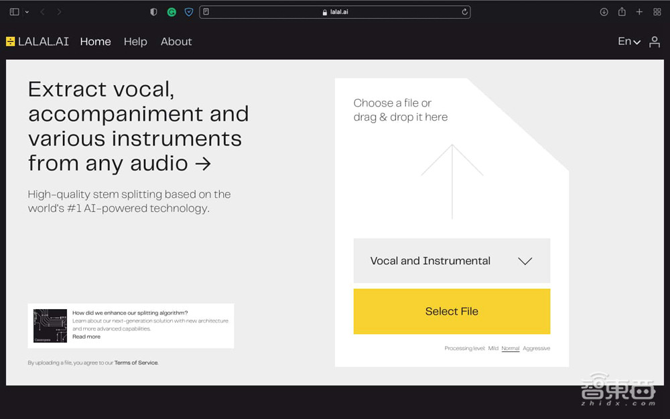
Task: Set processing level to Mild
Action: [493, 349]
